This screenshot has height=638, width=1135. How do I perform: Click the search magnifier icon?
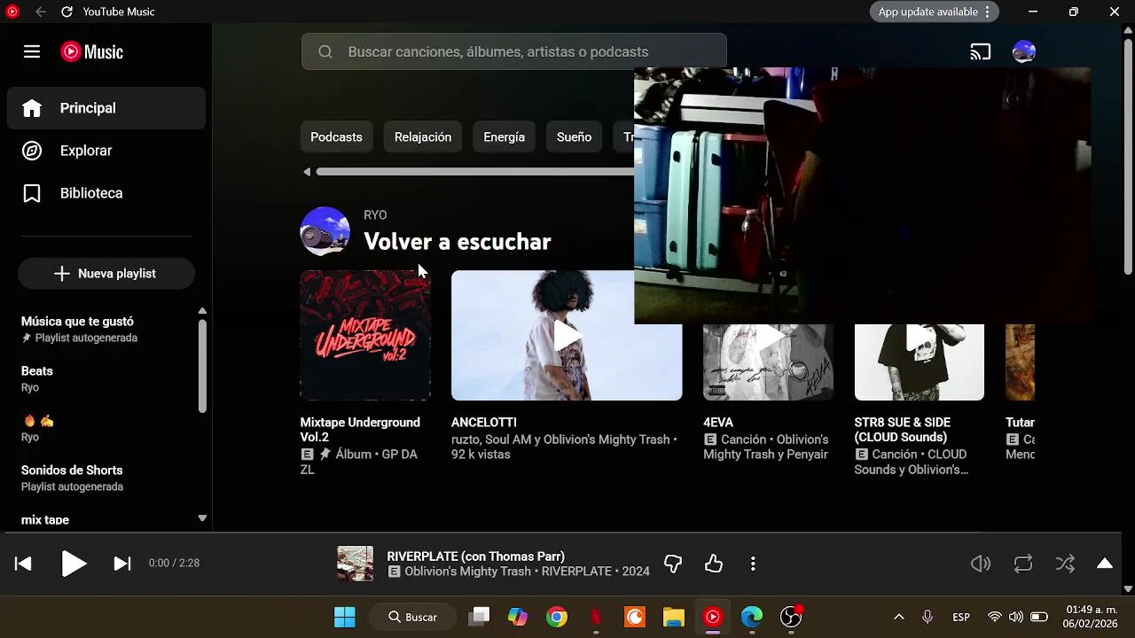tap(325, 51)
